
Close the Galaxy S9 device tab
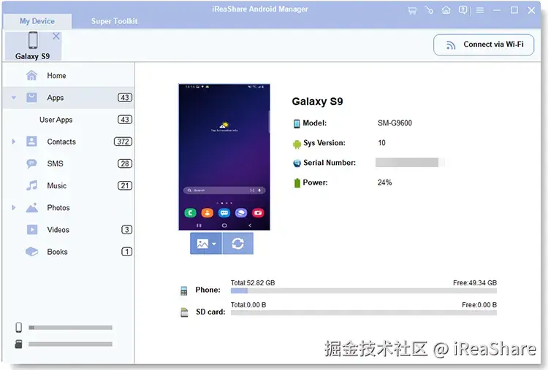coord(56,36)
